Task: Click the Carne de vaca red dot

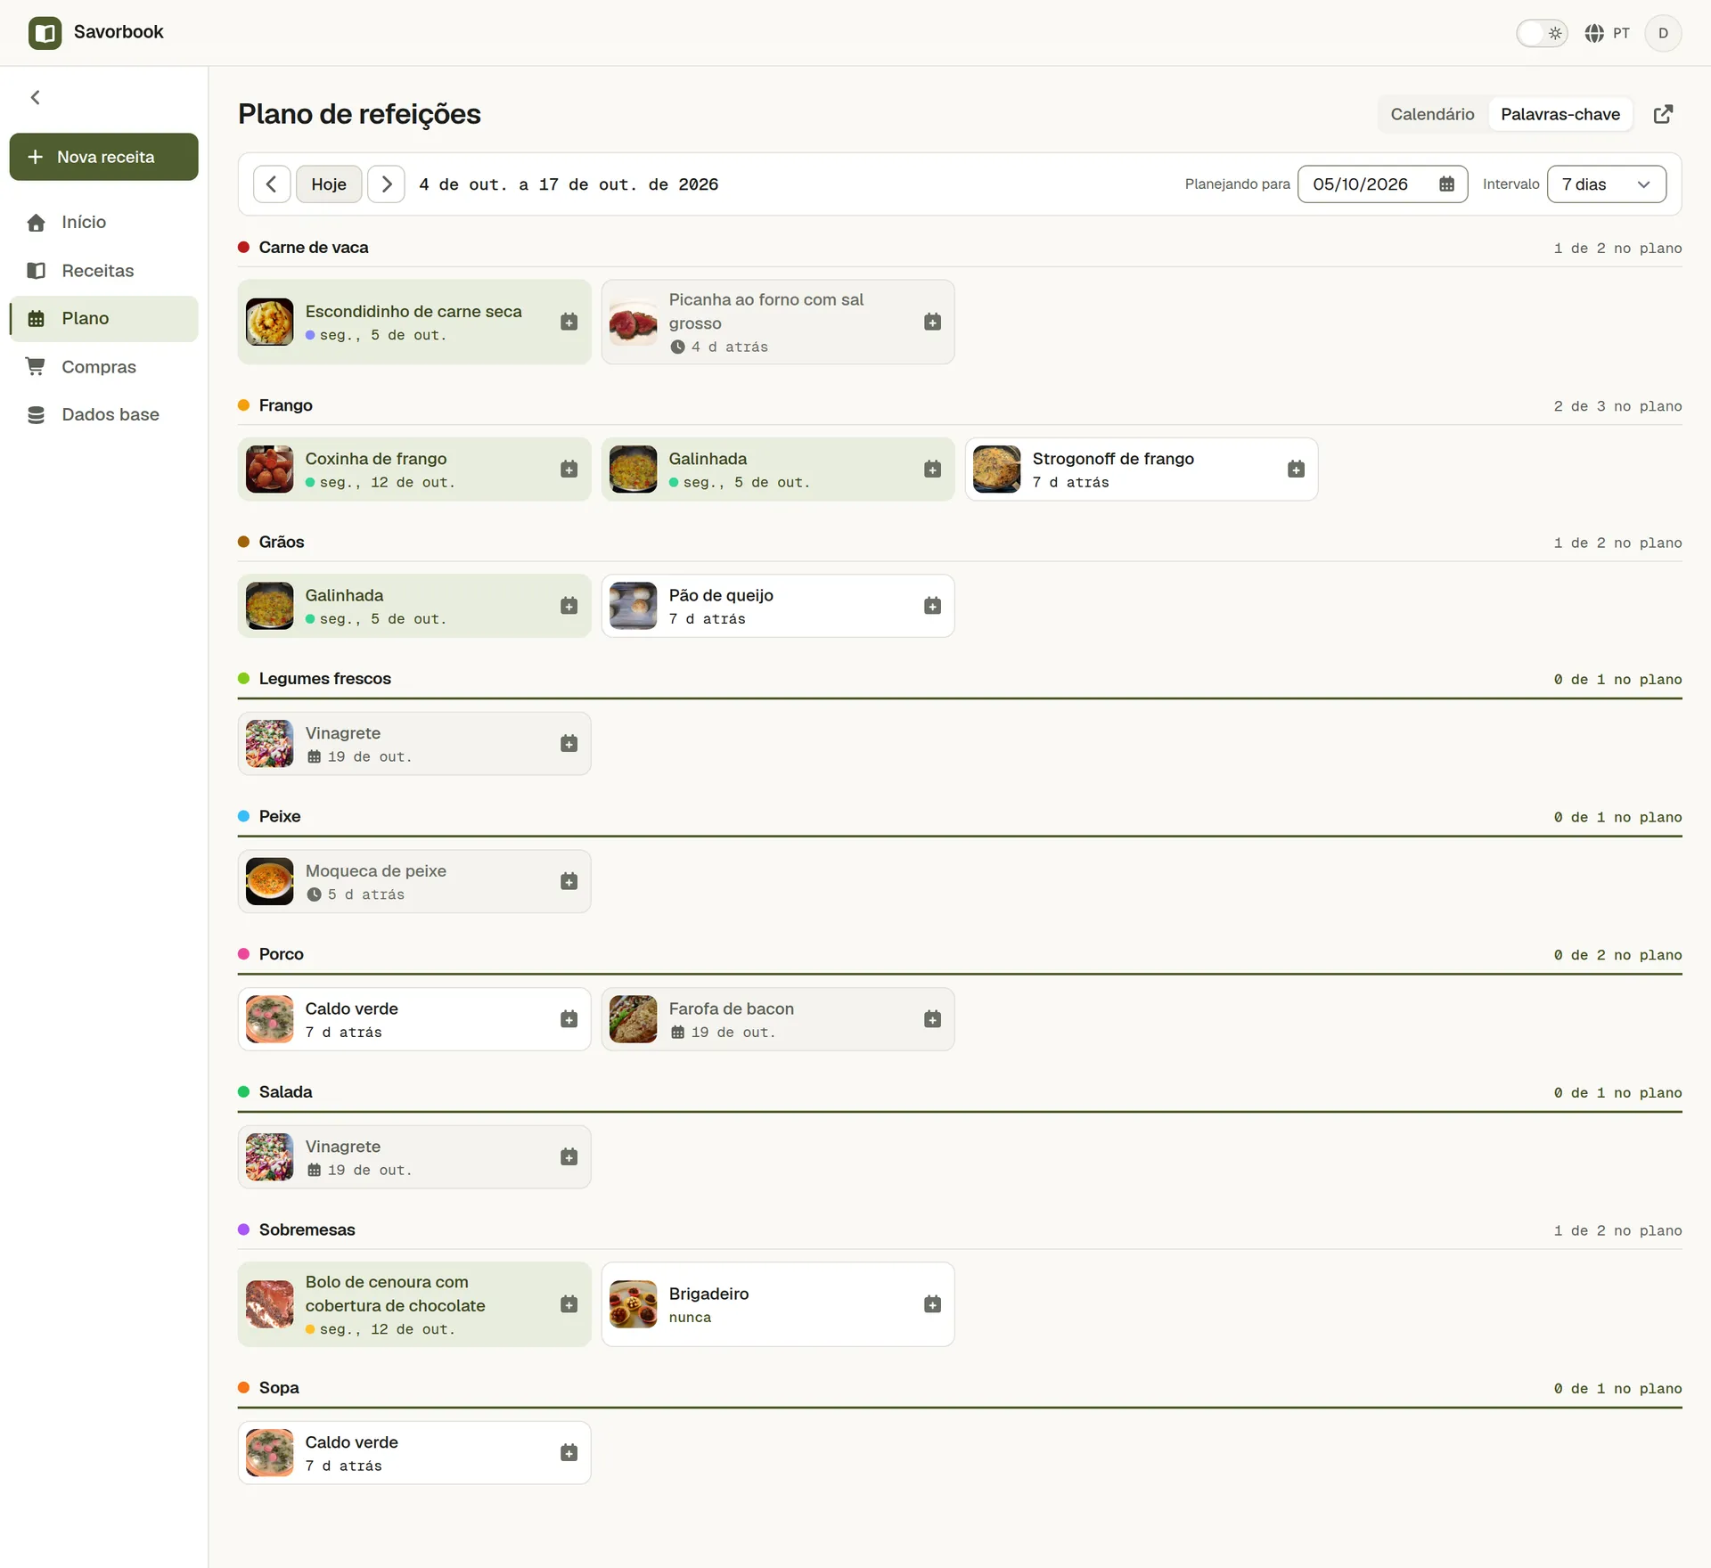Action: [243, 248]
